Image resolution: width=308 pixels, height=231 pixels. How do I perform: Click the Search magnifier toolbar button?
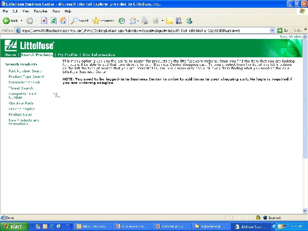pyautogui.click(x=80, y=21)
